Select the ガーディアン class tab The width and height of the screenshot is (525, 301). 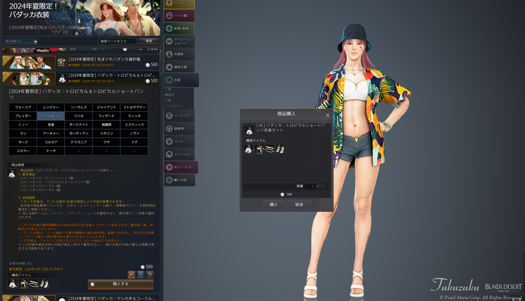coord(79,133)
